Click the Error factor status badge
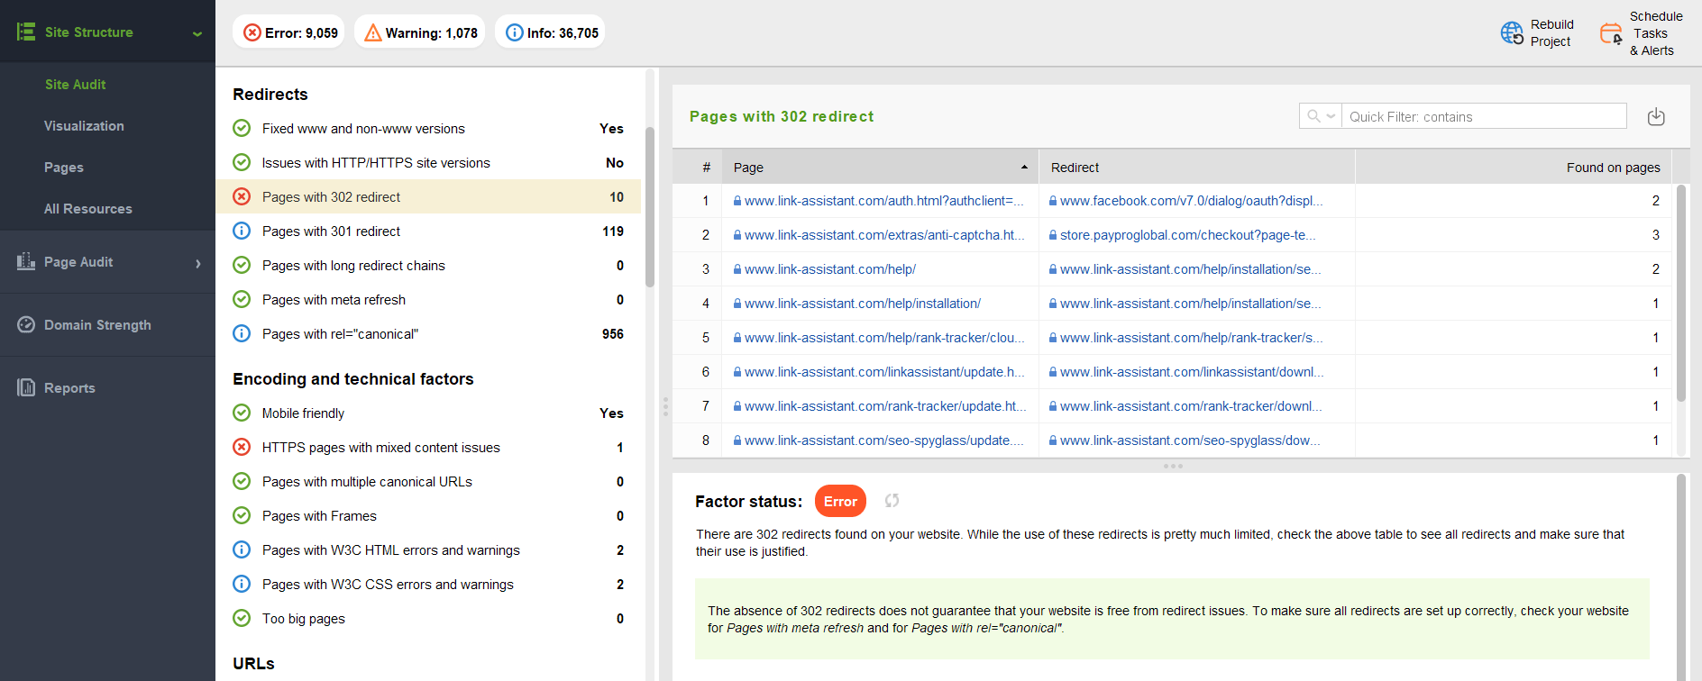 pyautogui.click(x=840, y=501)
